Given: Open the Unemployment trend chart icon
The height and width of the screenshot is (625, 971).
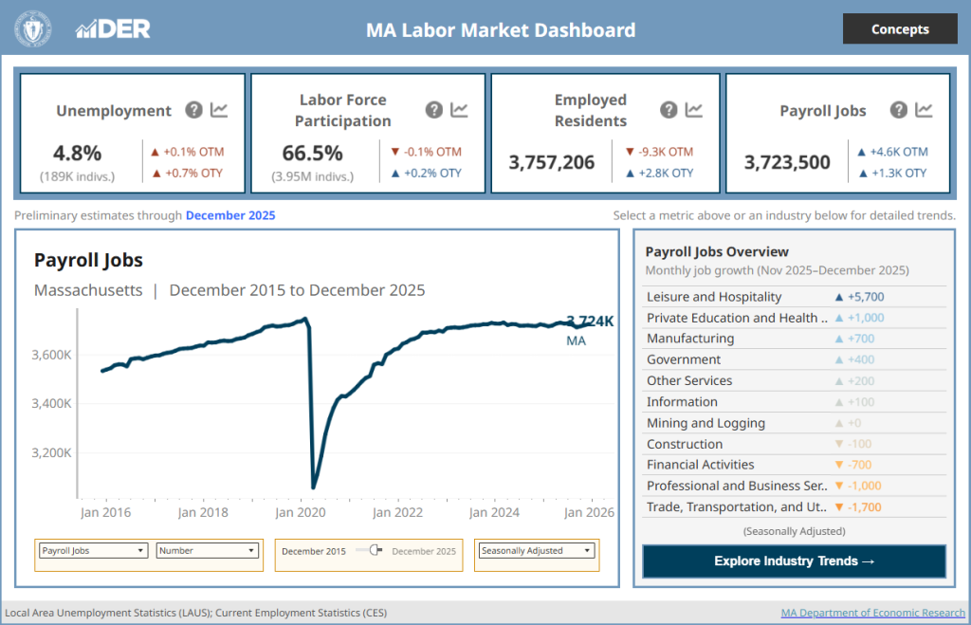Looking at the screenshot, I should click(x=219, y=110).
